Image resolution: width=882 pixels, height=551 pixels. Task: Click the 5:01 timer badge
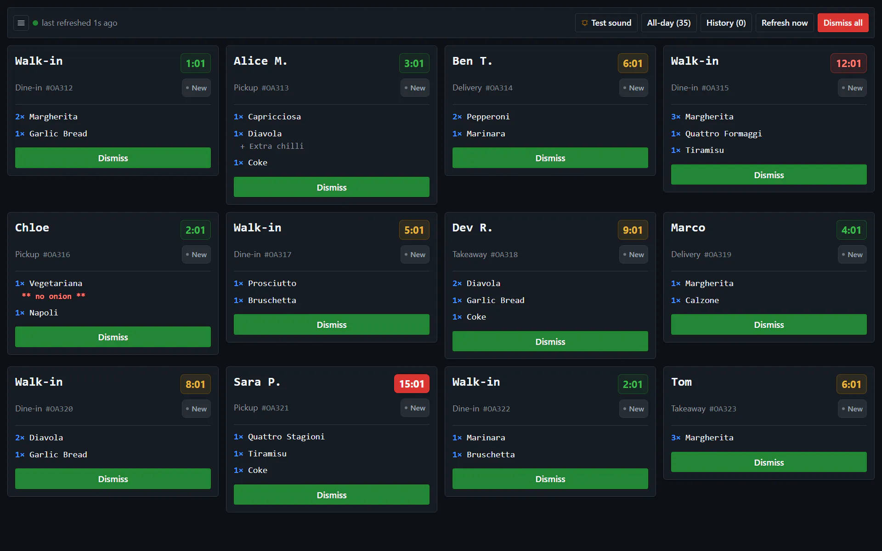coord(414,230)
